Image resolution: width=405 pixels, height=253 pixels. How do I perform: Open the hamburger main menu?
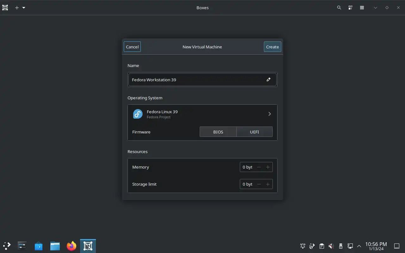pos(362,8)
